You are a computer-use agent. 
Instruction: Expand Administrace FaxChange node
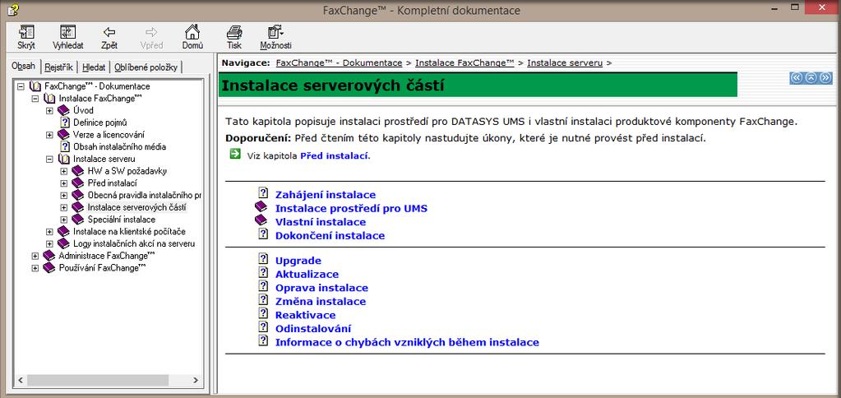[x=35, y=256]
